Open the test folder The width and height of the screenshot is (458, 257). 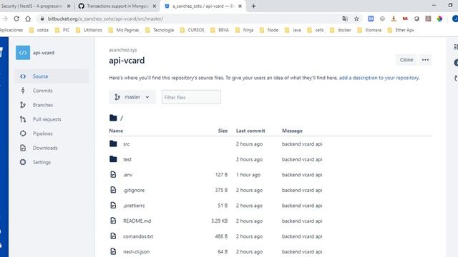pos(127,159)
